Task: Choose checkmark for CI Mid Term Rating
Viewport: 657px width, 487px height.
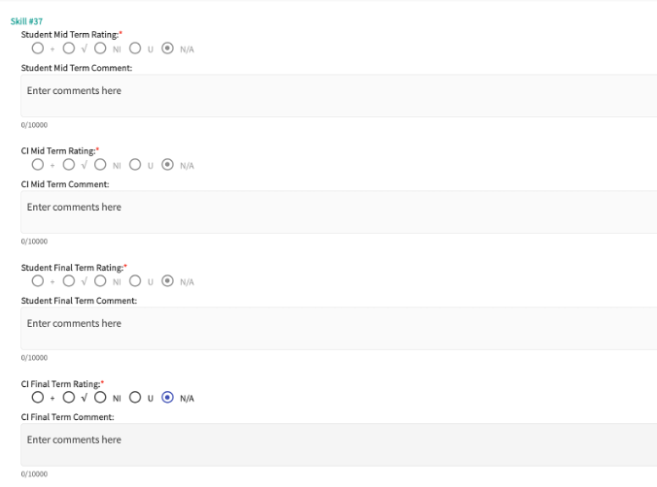Action: [x=68, y=164]
